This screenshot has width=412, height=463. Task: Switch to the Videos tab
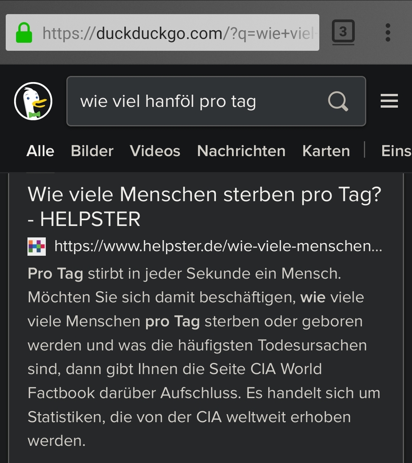point(155,151)
